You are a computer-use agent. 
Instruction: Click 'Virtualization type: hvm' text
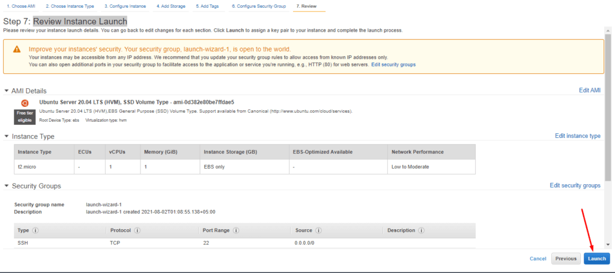click(106, 120)
